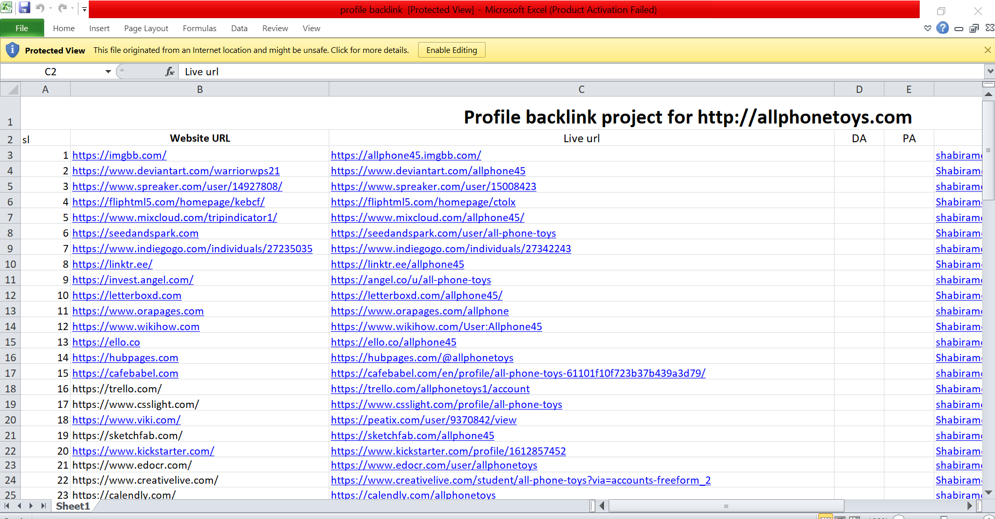Click the Redo arrow icon
Viewport: 995px width, 519px height.
[x=62, y=8]
